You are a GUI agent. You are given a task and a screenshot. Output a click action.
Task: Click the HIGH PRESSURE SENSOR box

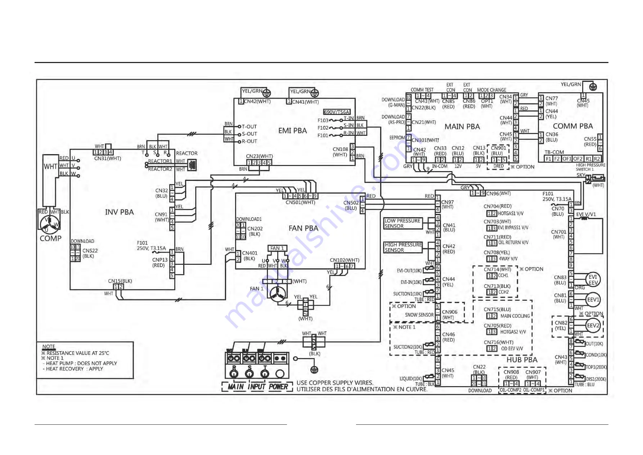pyautogui.click(x=403, y=247)
